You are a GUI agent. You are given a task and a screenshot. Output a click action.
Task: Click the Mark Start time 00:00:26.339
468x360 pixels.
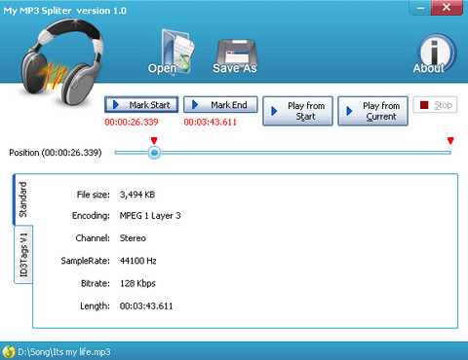click(132, 122)
